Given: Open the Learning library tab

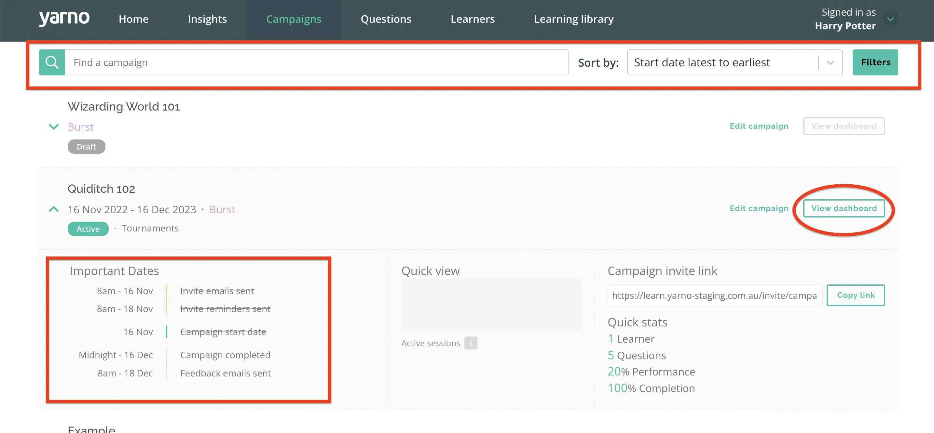Looking at the screenshot, I should click(x=574, y=19).
